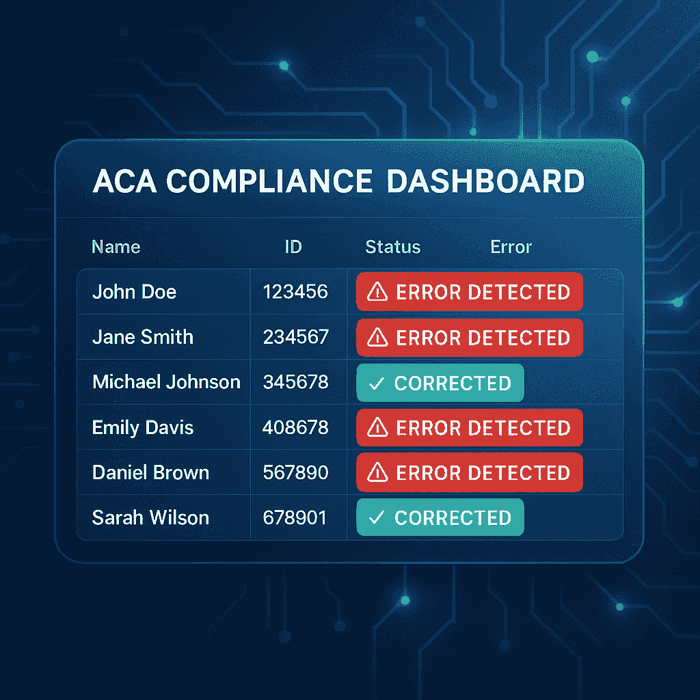700x700 pixels.
Task: Click the Name column header
Action: click(x=116, y=247)
